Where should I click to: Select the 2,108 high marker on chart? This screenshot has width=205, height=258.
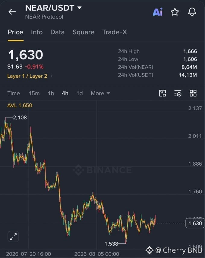point(20,117)
